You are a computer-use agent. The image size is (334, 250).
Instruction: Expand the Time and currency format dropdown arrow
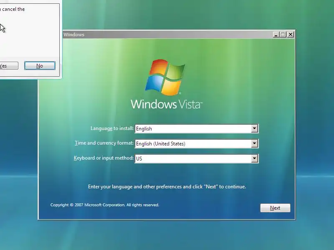pyautogui.click(x=254, y=143)
